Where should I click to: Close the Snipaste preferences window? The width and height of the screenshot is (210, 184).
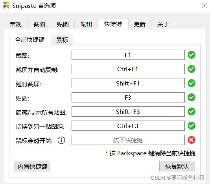204,6
